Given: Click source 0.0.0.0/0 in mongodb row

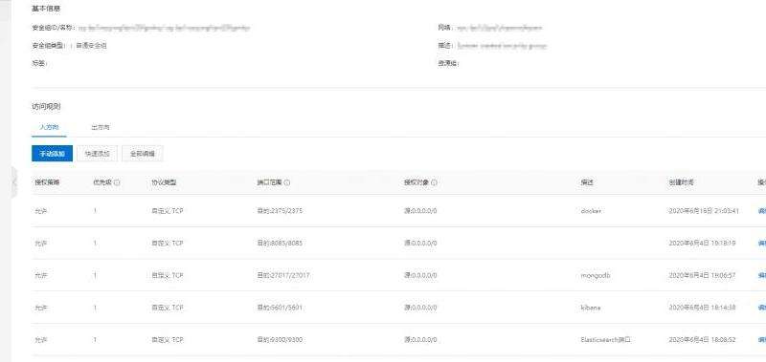Looking at the screenshot, I should coord(420,275).
